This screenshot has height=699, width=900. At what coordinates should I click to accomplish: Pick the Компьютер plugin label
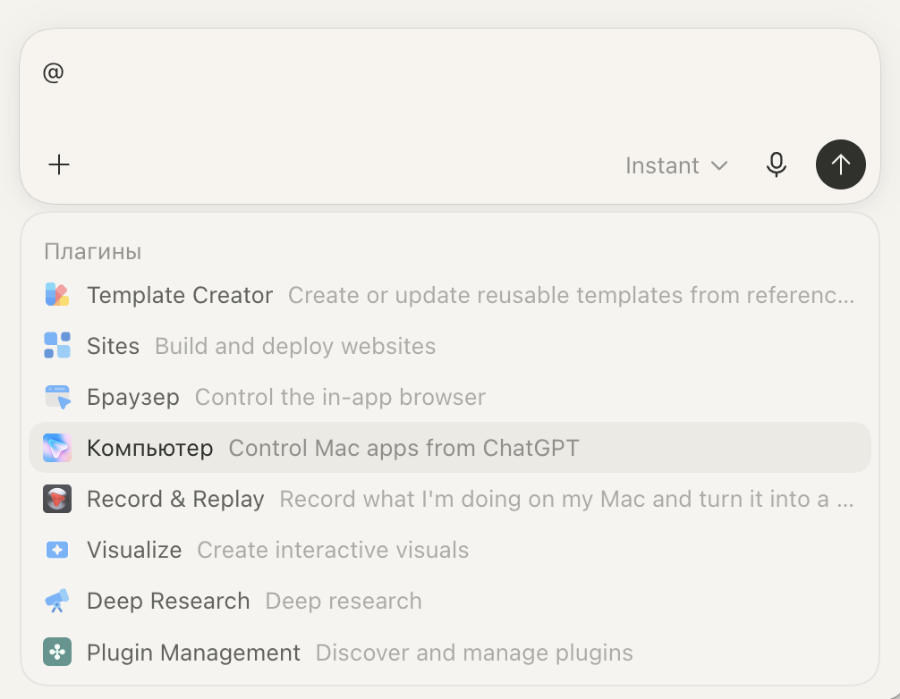coord(149,449)
